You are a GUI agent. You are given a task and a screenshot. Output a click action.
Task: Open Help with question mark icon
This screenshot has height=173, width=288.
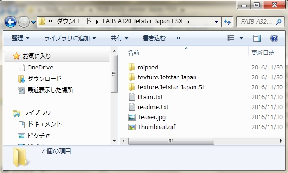point(274,38)
